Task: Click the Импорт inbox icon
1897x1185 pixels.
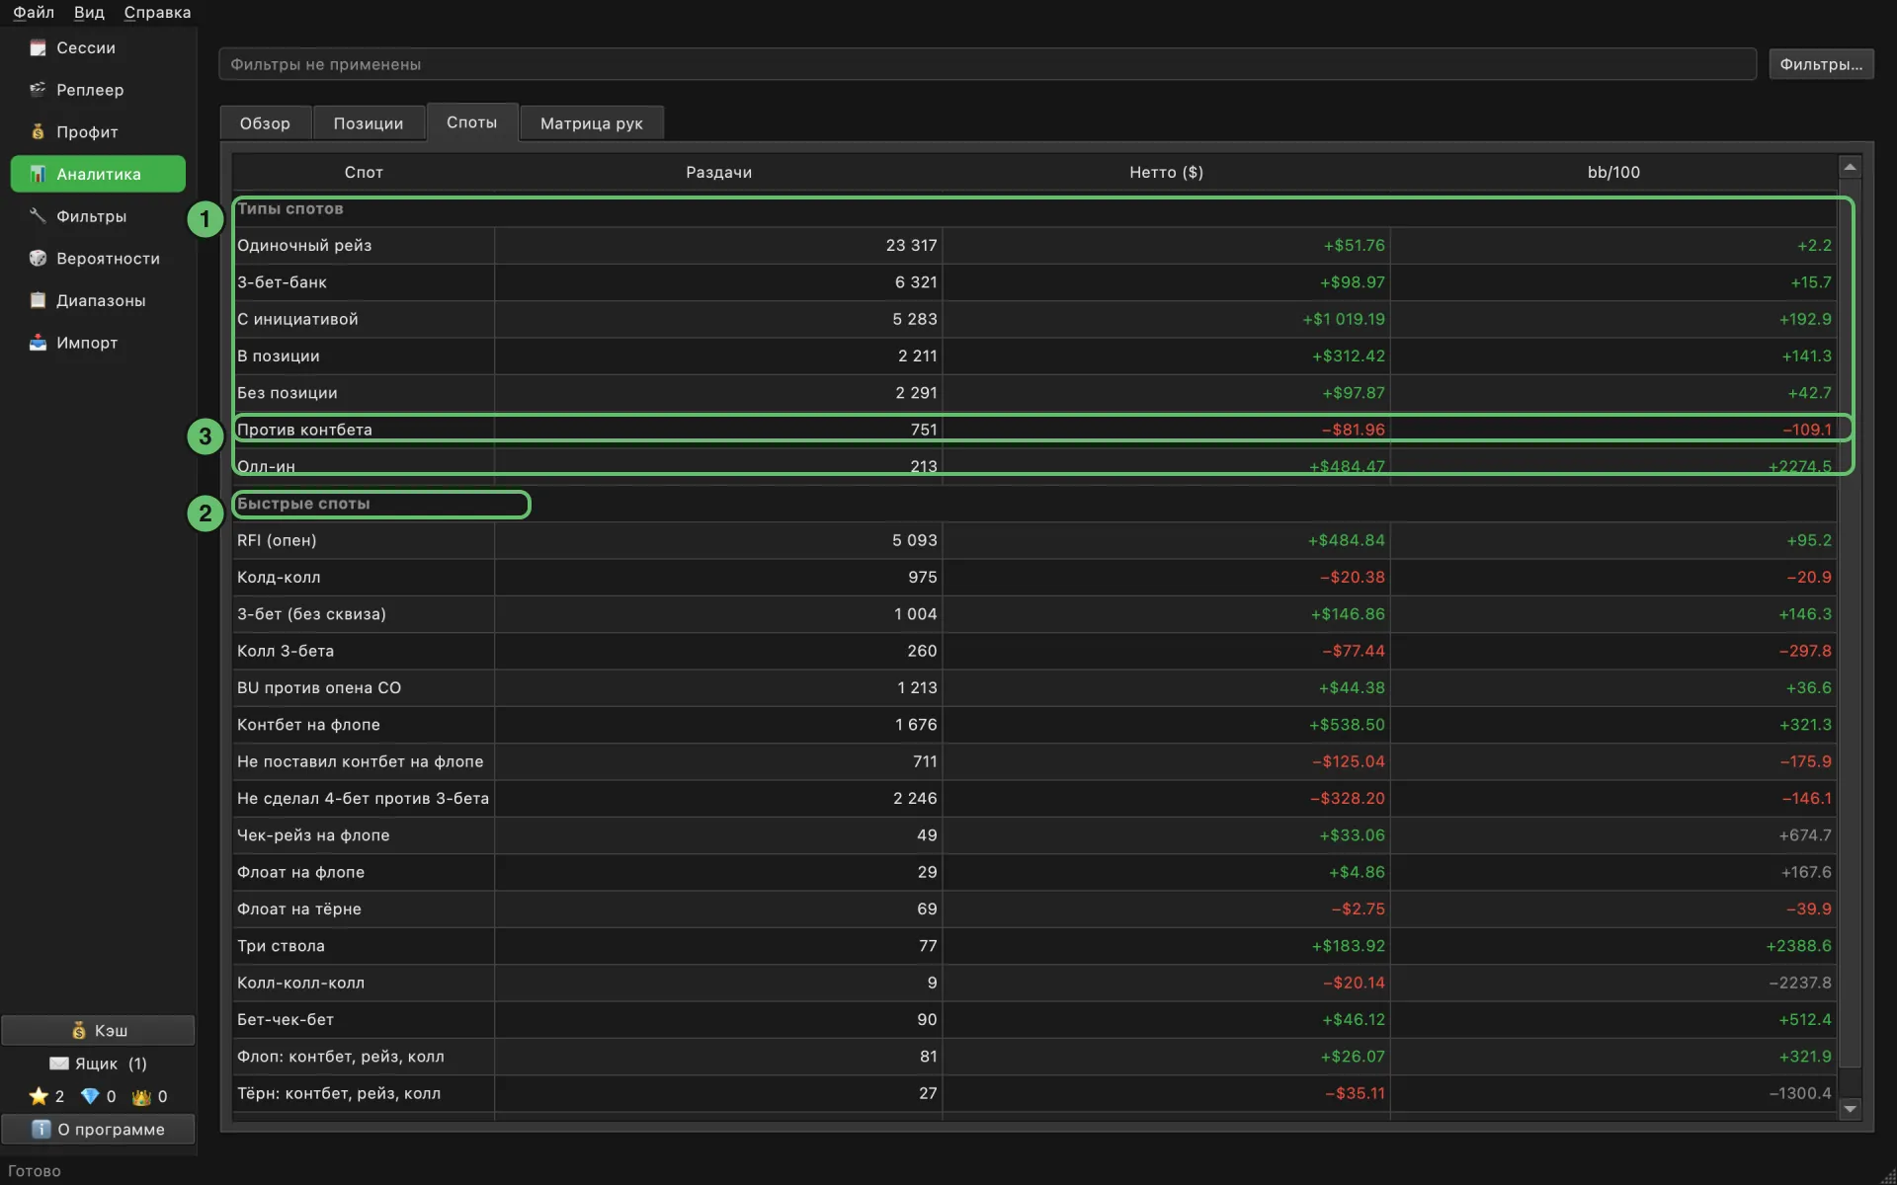Action: [x=38, y=343]
